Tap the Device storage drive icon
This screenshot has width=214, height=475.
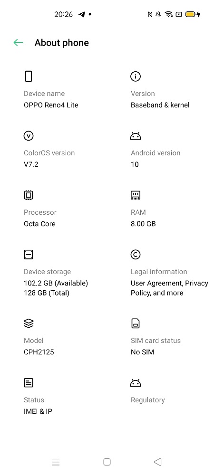(29, 255)
